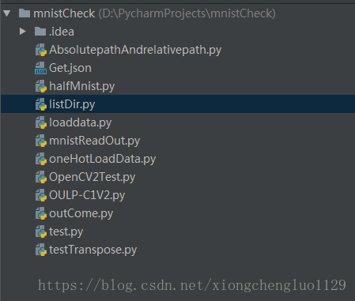Click the Python icon beside halfMnist.py
The width and height of the screenshot is (355, 301).
(41, 86)
